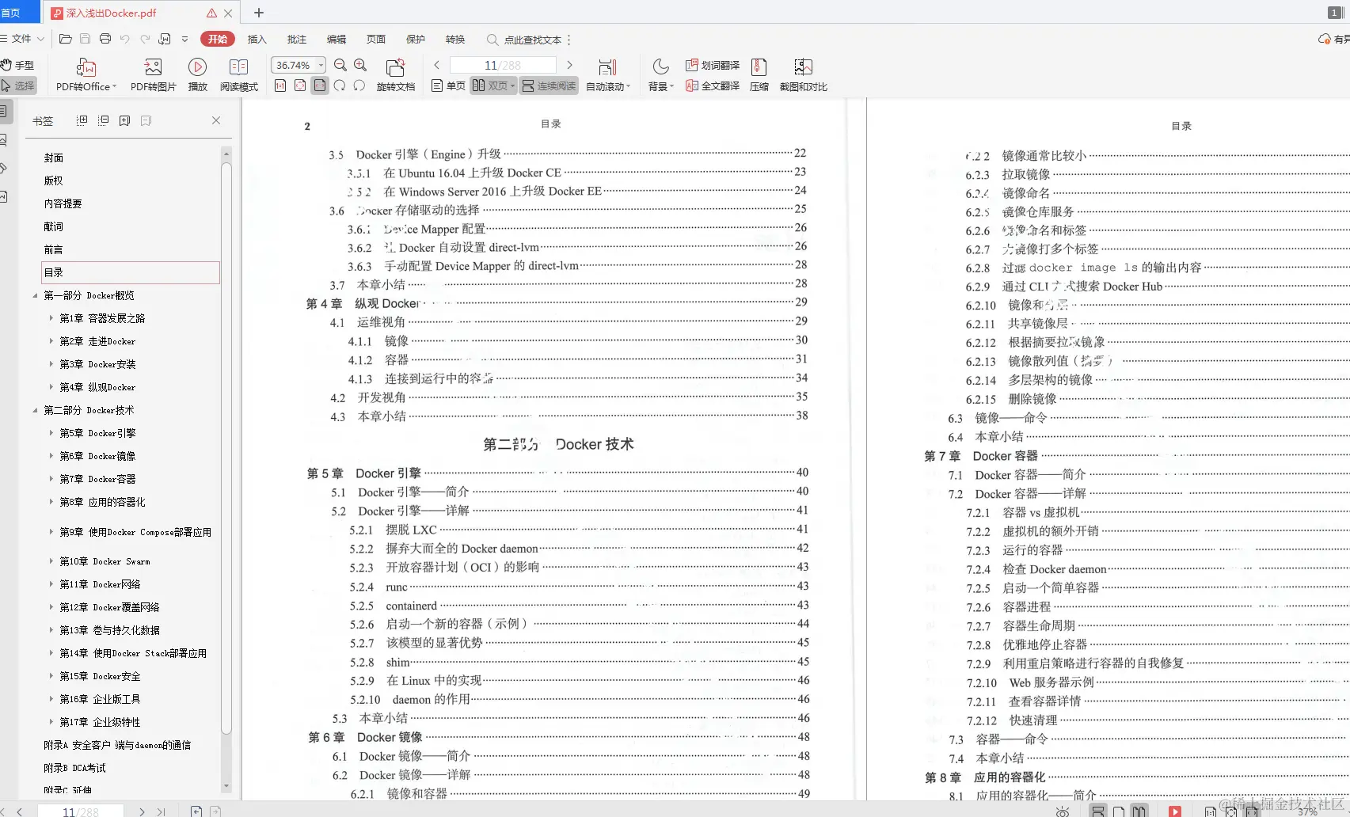This screenshot has height=817, width=1350.
Task: Open the PDF转Office conversion tool
Action: tap(85, 74)
